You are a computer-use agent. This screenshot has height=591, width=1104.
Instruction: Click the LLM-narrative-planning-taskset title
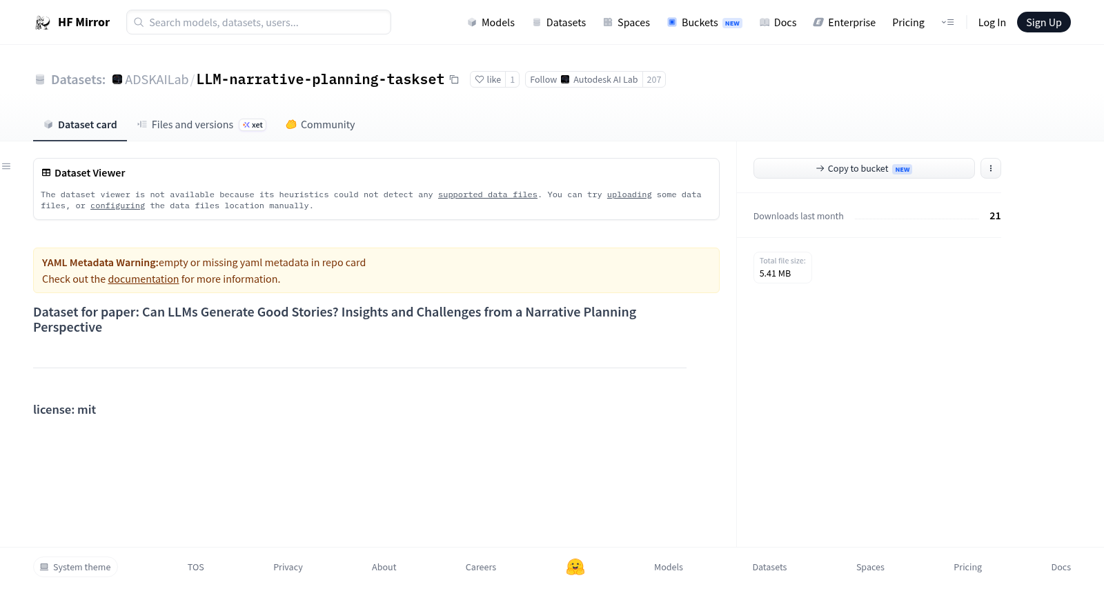click(x=320, y=79)
